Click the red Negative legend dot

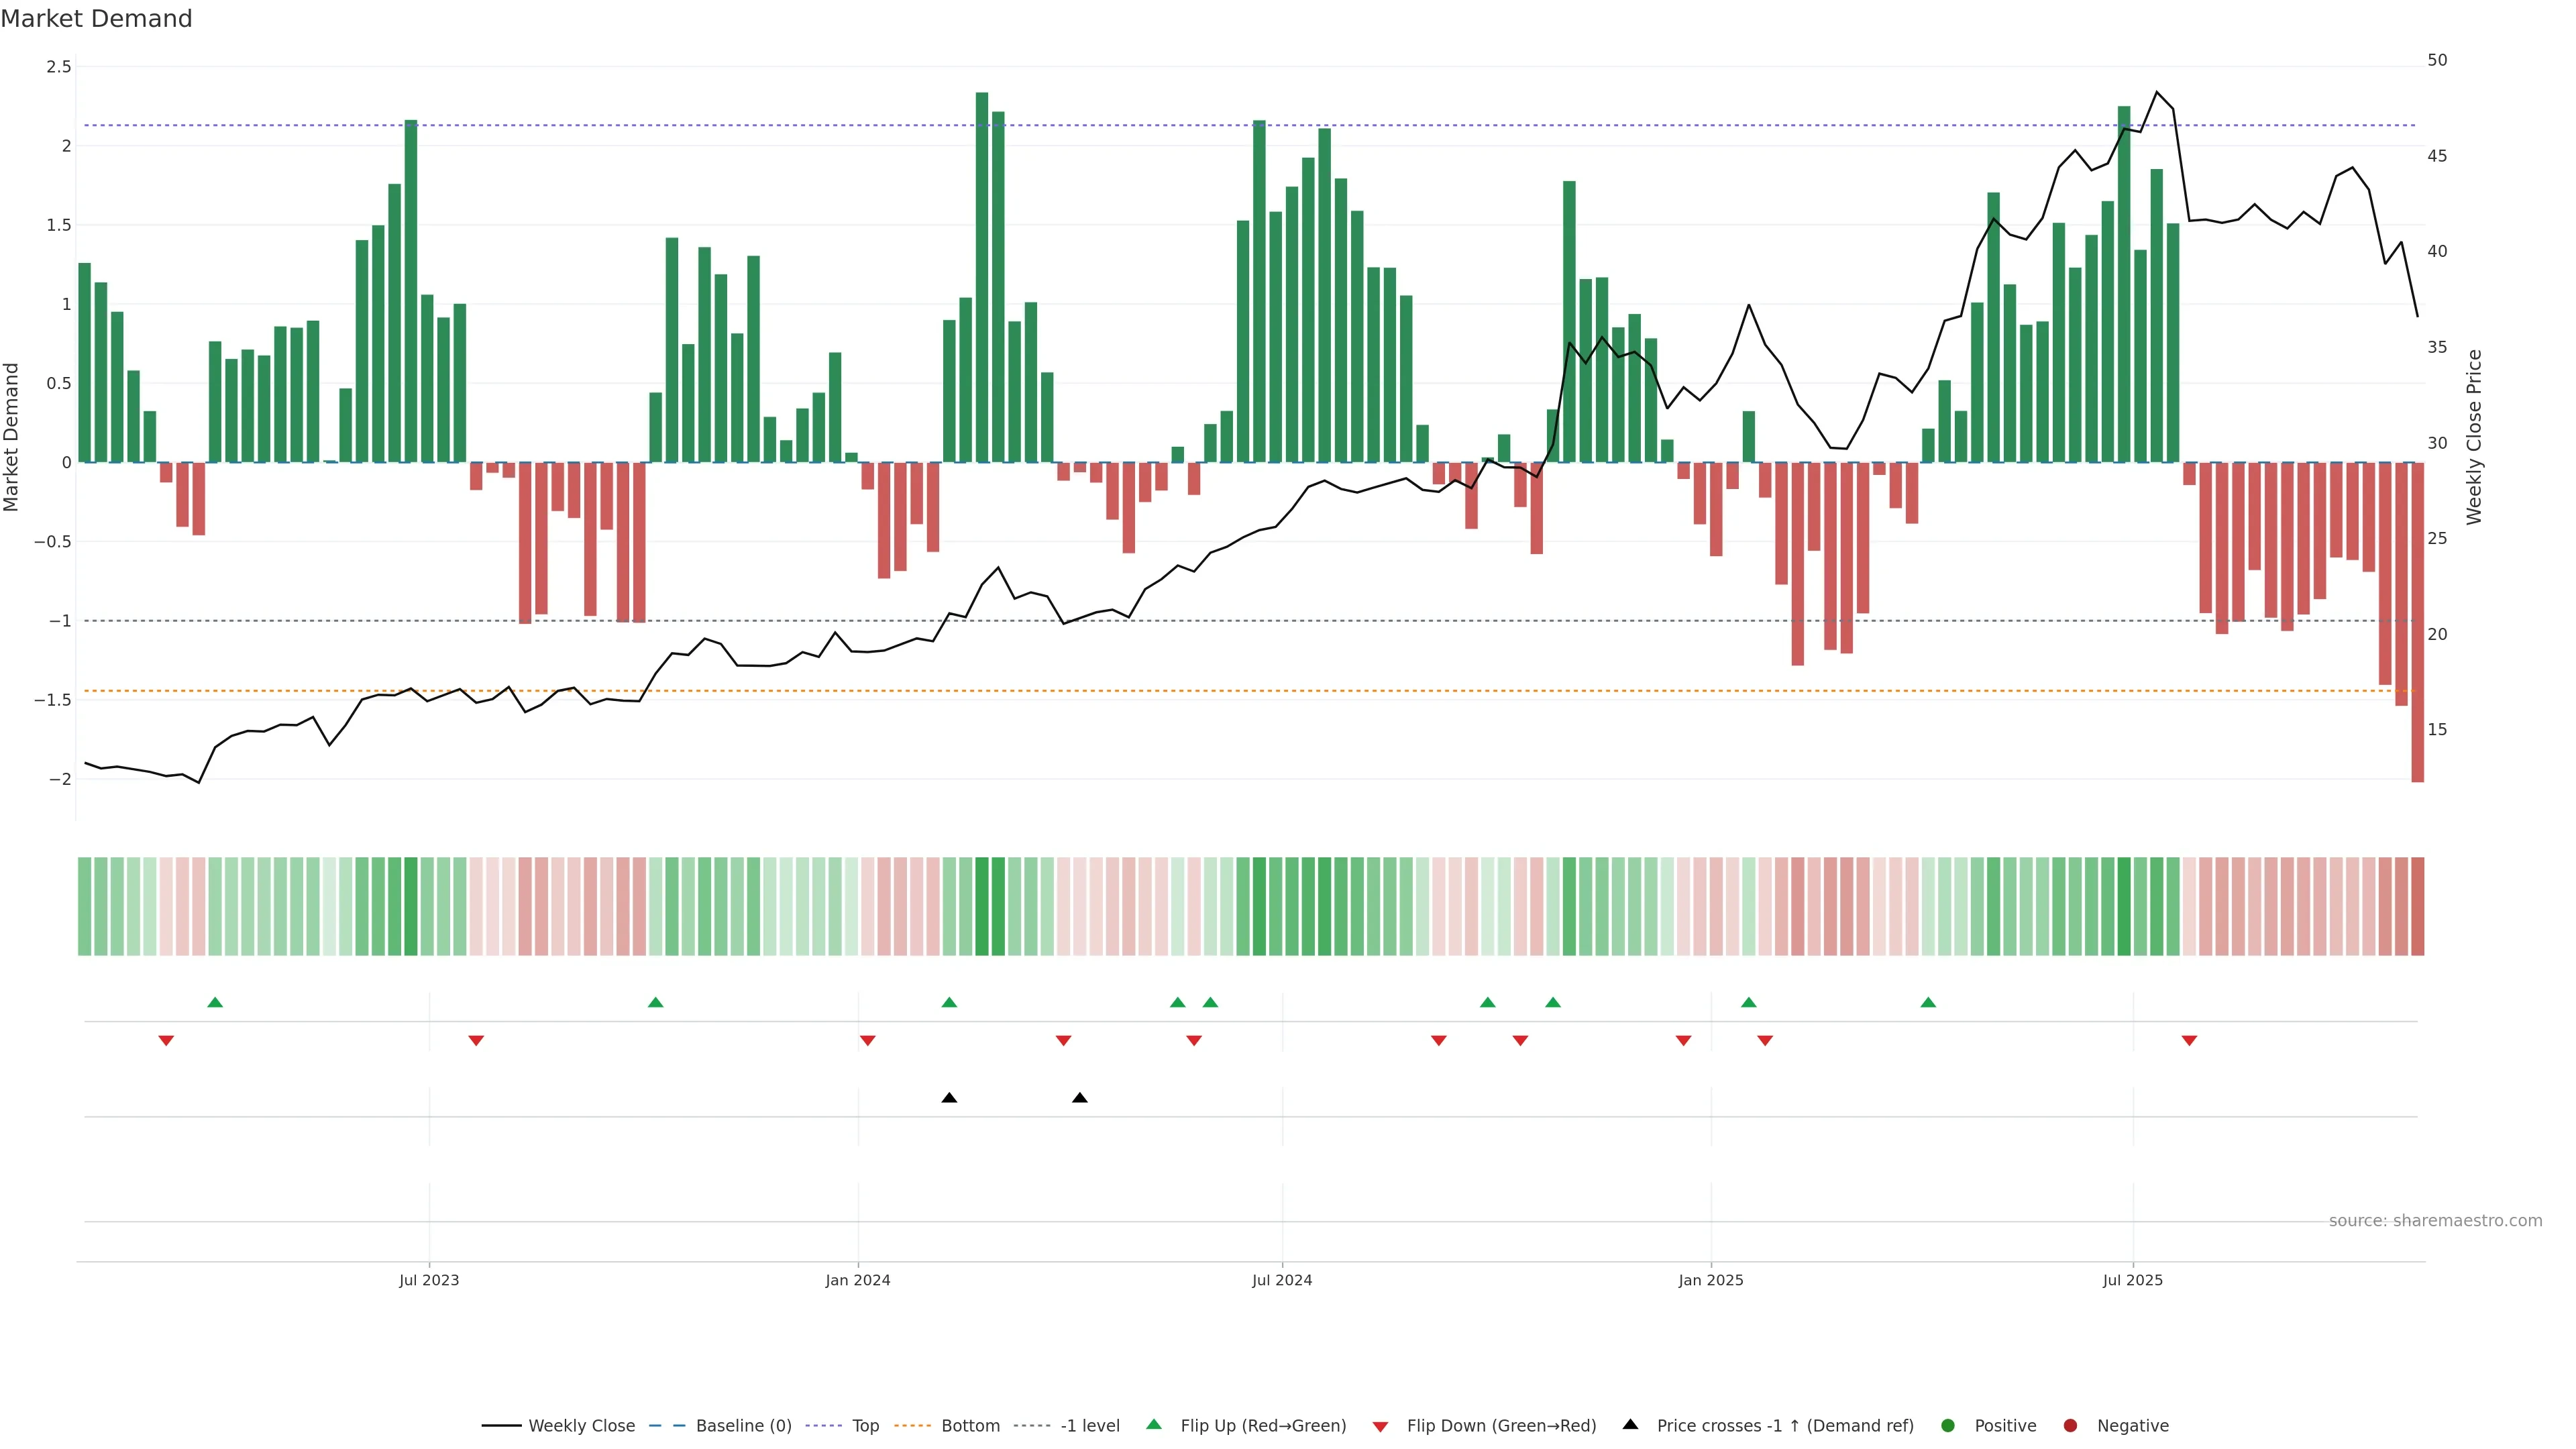tap(2070, 1426)
